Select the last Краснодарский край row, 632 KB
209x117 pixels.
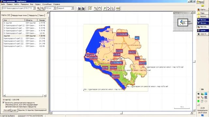(24, 46)
